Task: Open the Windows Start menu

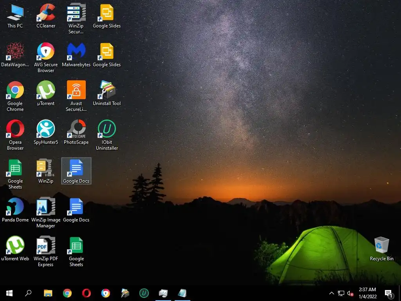Action: point(9,293)
